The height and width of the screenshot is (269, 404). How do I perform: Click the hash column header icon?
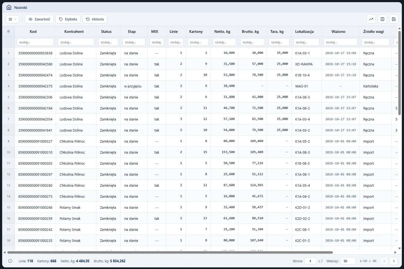click(x=8, y=31)
